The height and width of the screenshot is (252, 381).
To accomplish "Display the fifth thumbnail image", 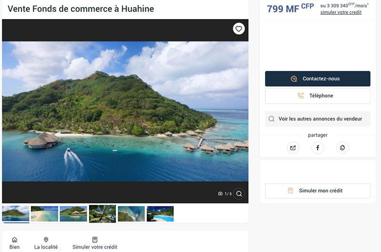I will pos(131,214).
